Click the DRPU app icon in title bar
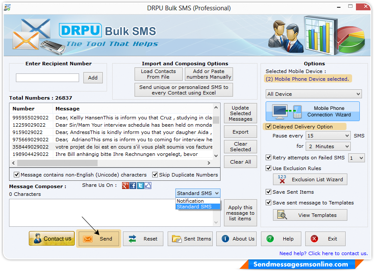Viewport: 374px width, 271px height. 7,8
